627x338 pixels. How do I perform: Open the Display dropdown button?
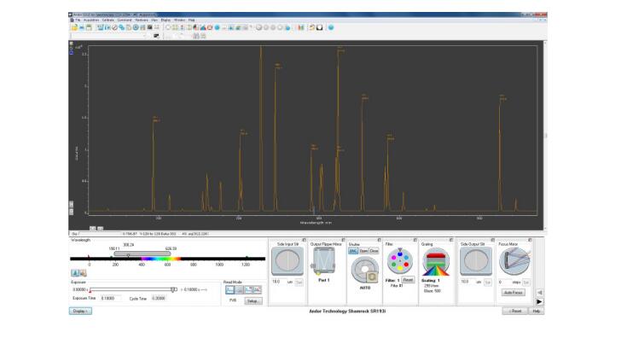point(80,311)
